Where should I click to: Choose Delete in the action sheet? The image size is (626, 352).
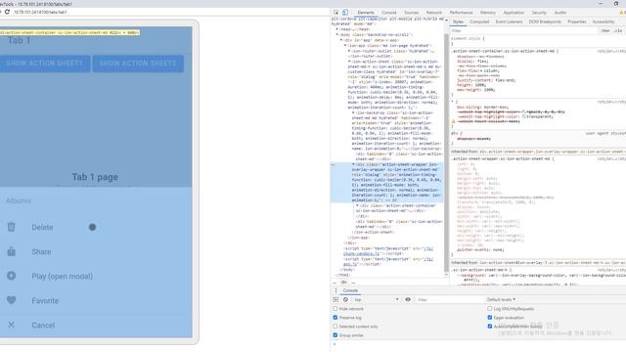click(x=96, y=227)
